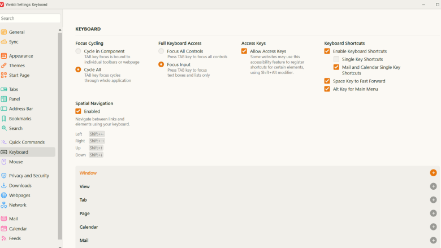Screen dimensions: 441x248
Task: Select the Cycle in Component radio button
Action: tap(79, 51)
